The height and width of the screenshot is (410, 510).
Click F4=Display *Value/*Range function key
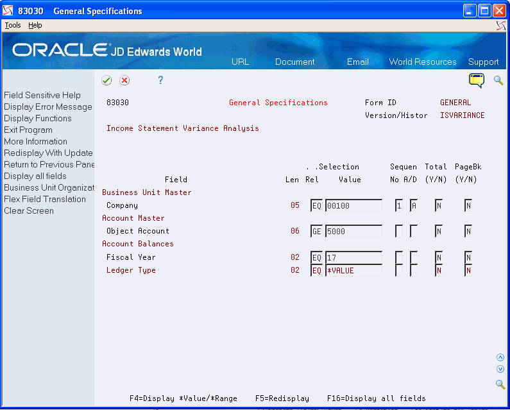pyautogui.click(x=183, y=398)
